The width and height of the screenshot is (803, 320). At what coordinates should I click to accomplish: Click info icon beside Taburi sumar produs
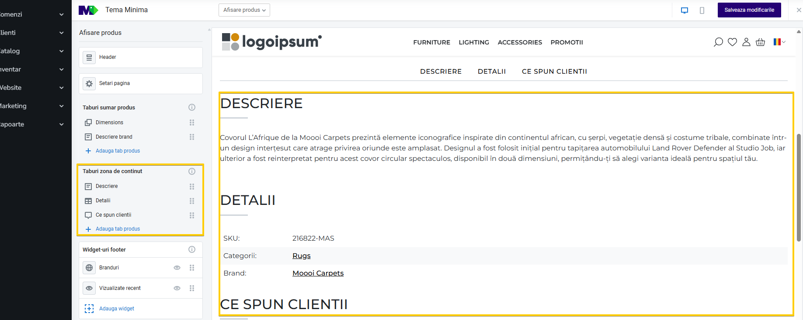click(x=191, y=107)
